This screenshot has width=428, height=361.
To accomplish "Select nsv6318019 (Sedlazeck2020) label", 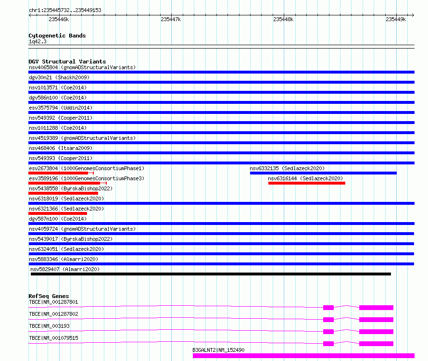I will pos(66,199).
